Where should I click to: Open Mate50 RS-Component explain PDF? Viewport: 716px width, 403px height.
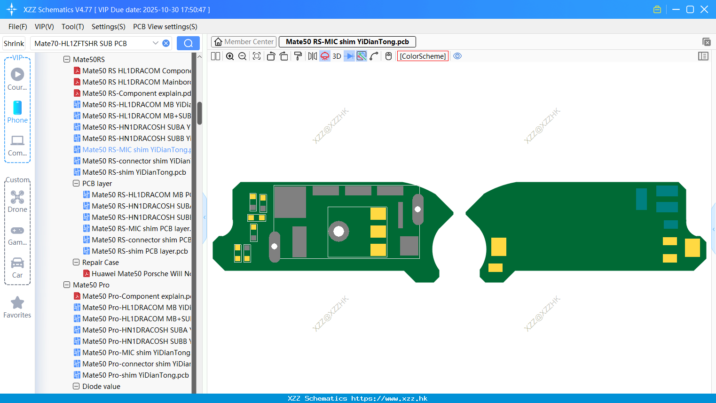(132, 93)
